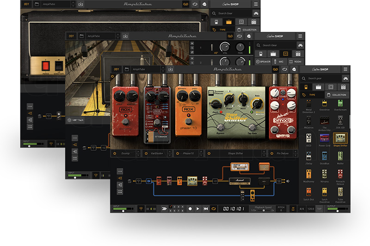Click the blue DI block in signal chain
This screenshot has height=246, width=370.
[148, 181]
